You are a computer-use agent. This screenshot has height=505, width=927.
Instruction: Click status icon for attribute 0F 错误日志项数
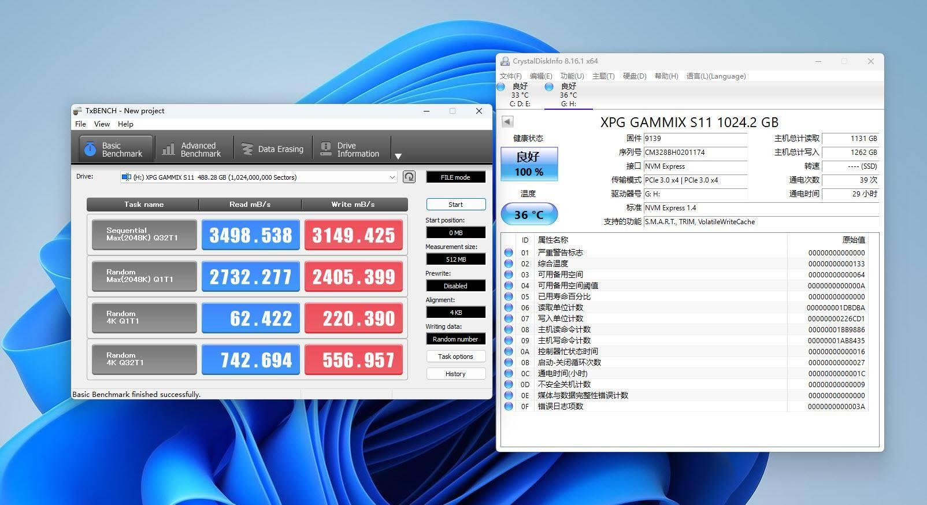[x=509, y=406]
